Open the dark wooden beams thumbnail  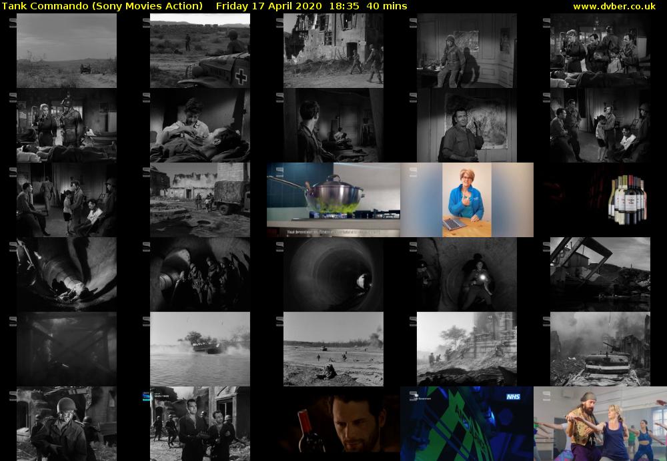[66, 349]
